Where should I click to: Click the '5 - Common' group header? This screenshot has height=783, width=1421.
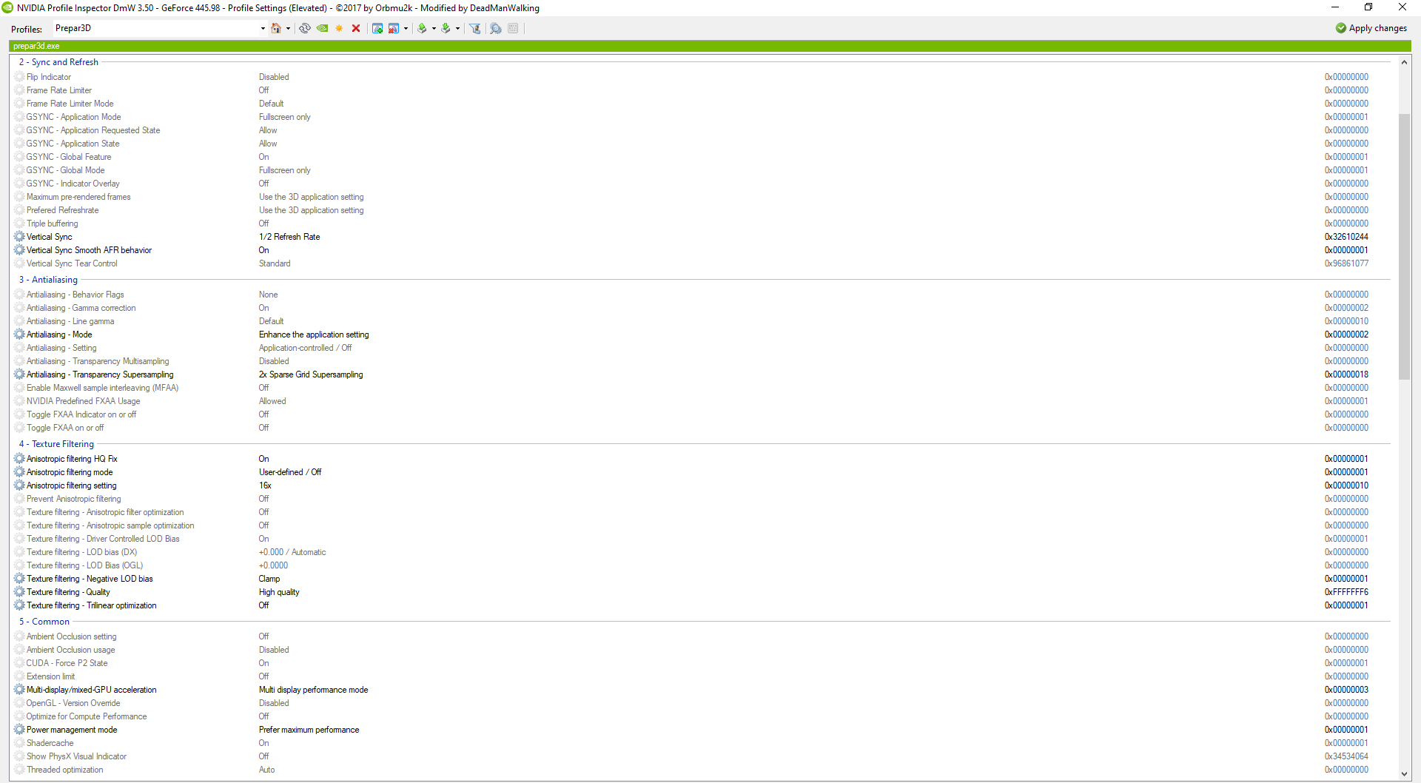pos(44,622)
